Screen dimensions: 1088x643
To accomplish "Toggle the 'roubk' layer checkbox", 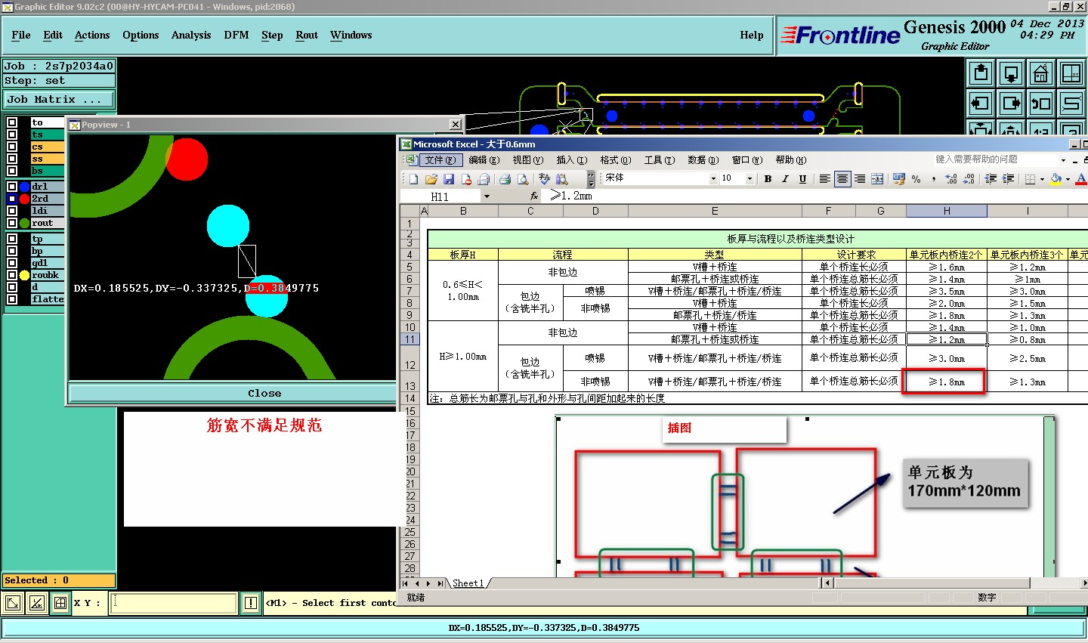I will (x=12, y=275).
